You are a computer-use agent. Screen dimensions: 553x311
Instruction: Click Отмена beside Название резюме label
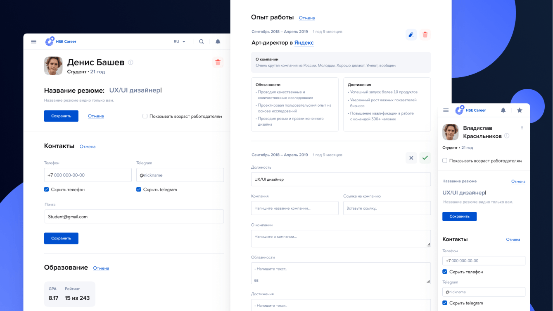(518, 182)
